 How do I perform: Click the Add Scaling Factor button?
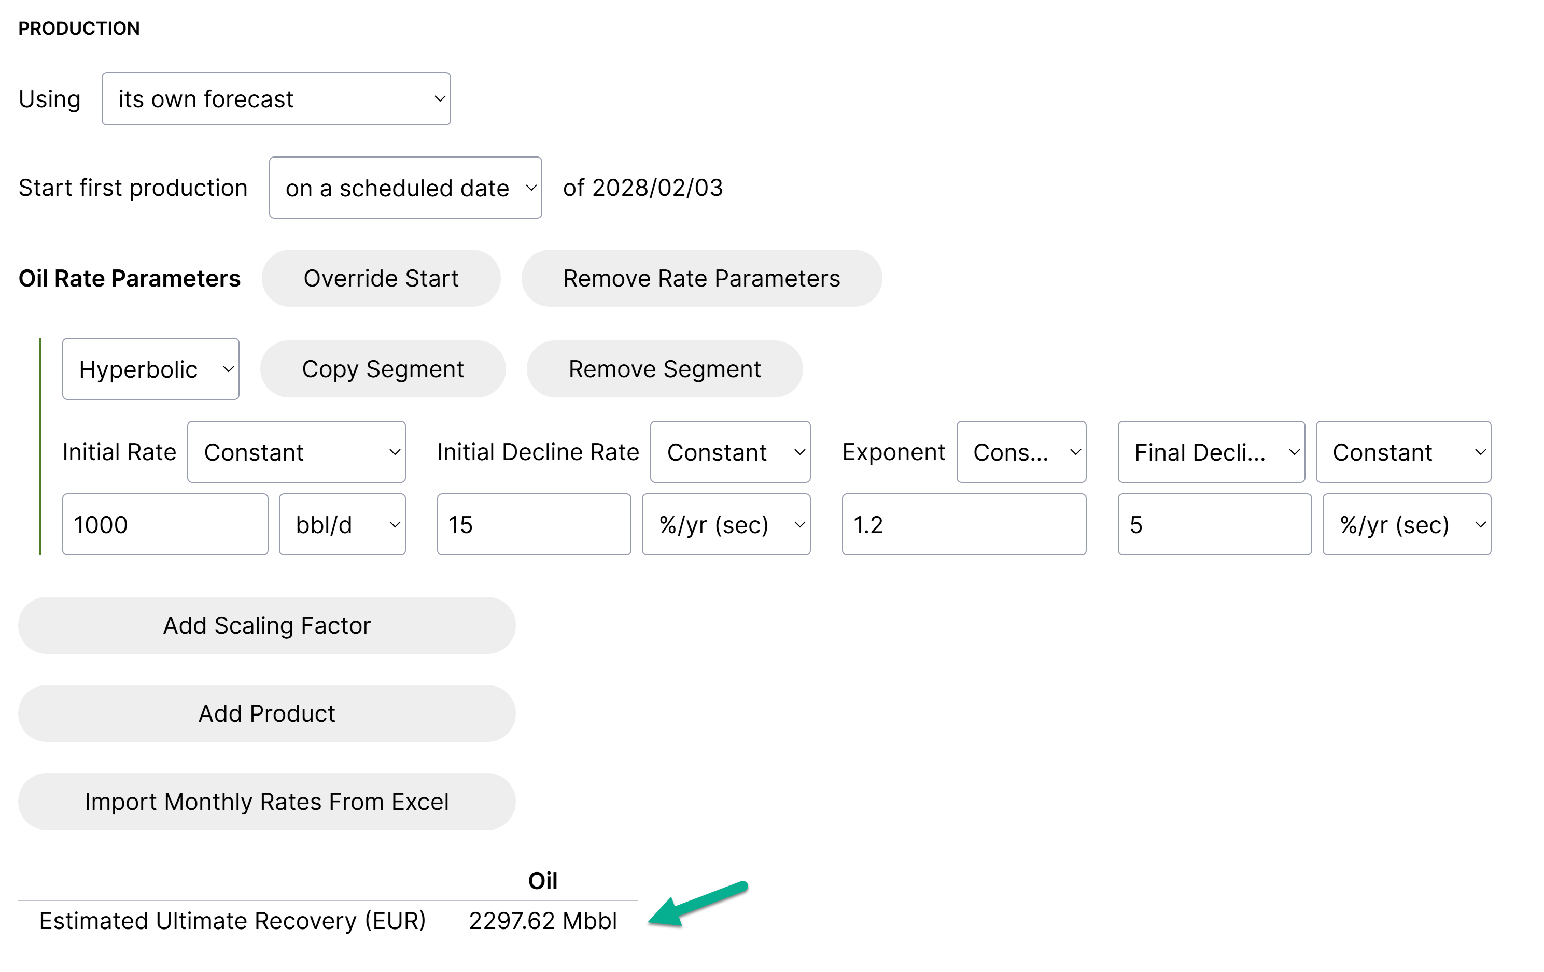(266, 625)
